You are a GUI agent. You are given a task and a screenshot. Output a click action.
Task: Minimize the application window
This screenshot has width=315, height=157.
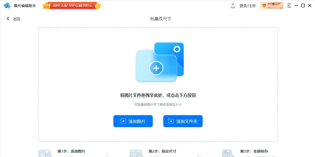pyautogui.click(x=296, y=5)
